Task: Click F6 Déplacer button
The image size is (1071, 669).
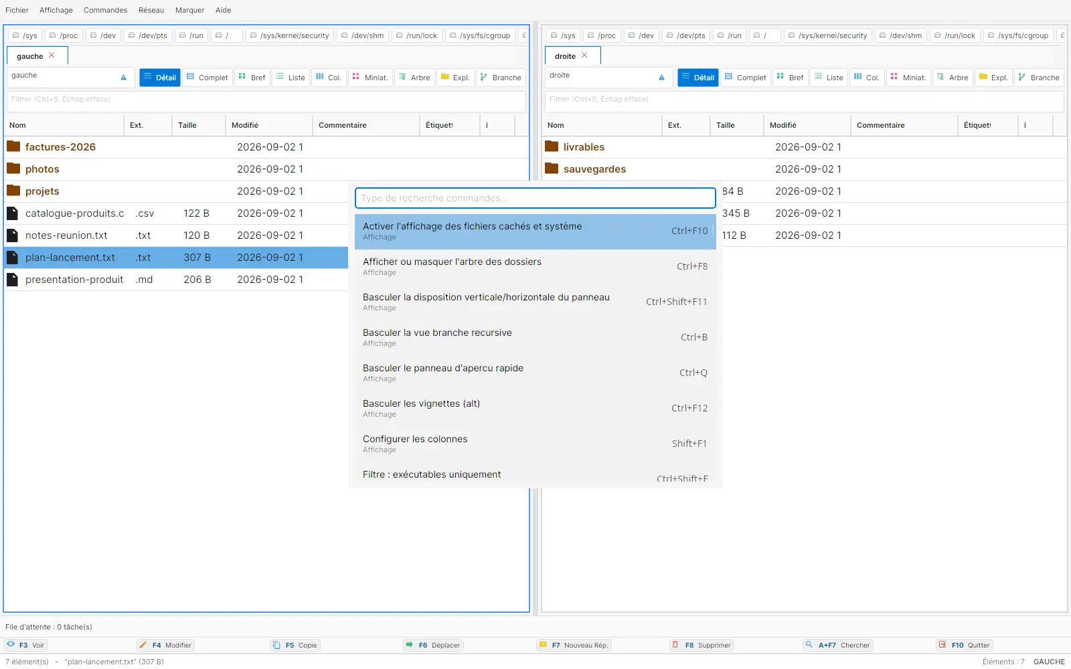Action: (x=433, y=645)
